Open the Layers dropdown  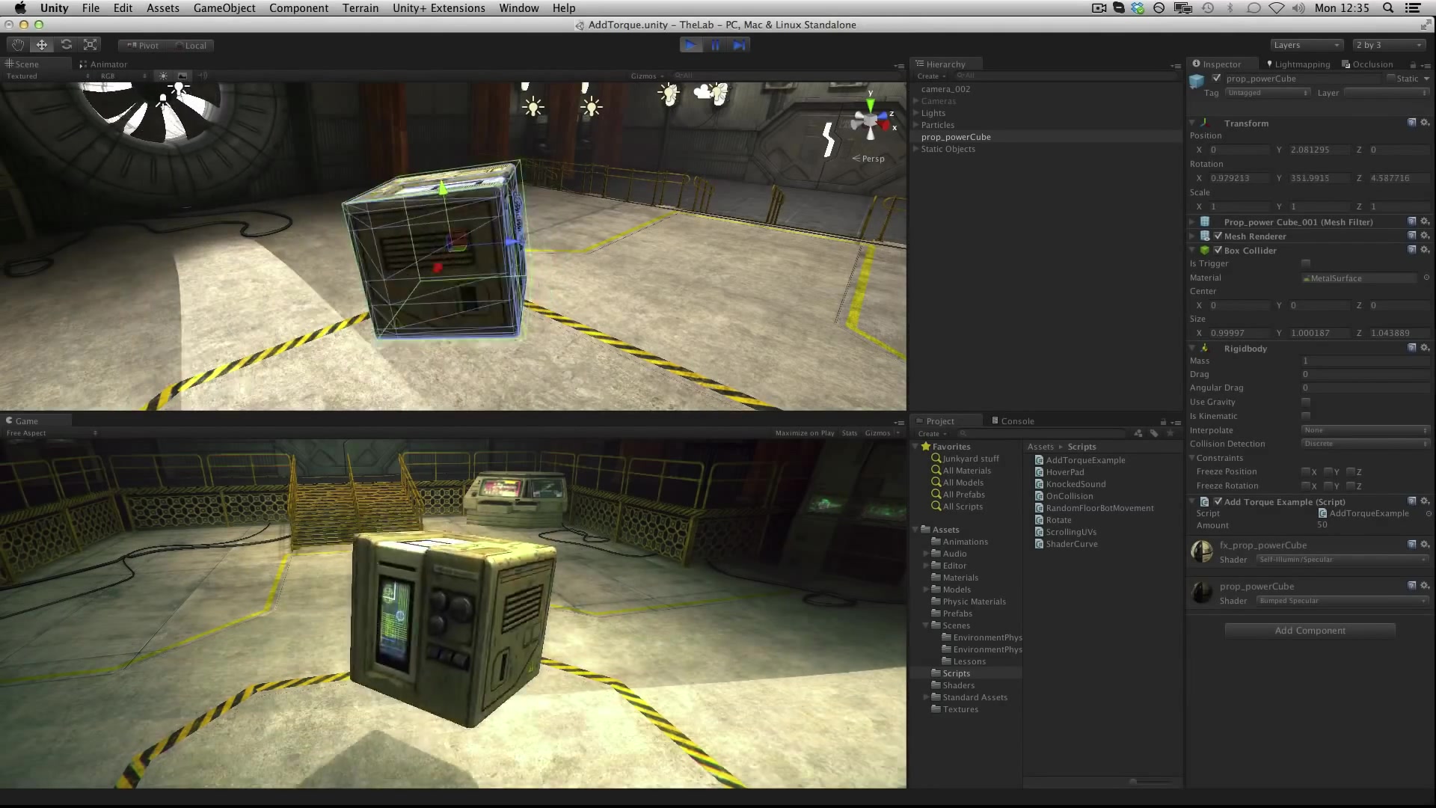tap(1307, 45)
